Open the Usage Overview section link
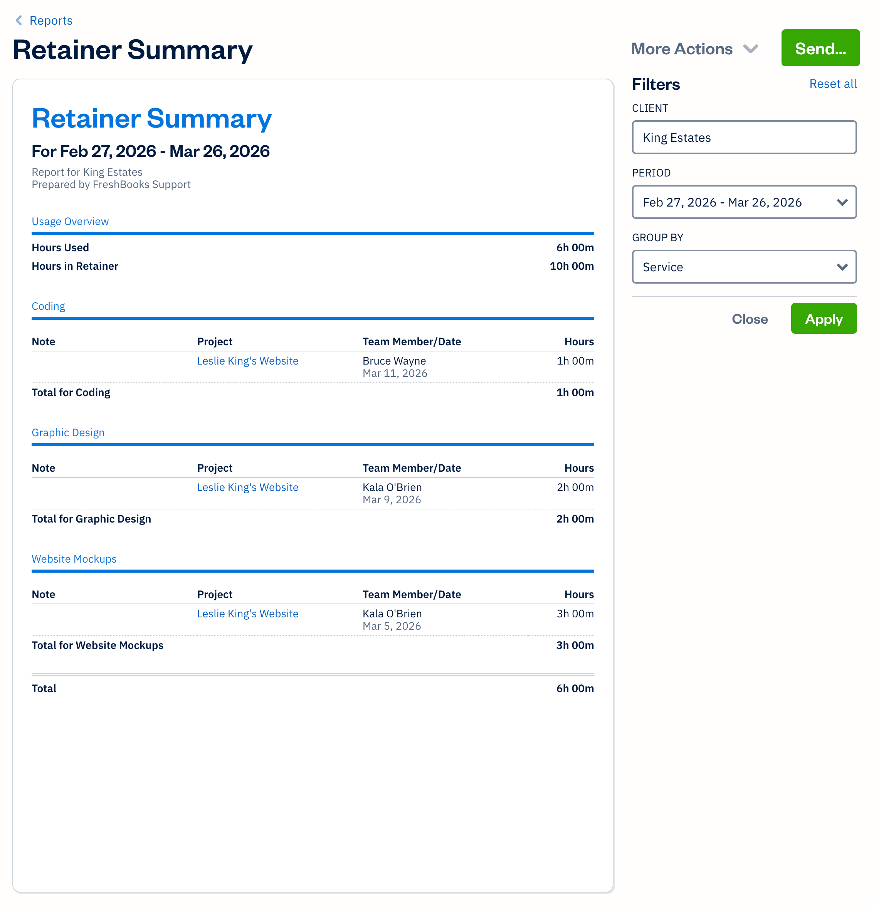Viewport: 874px width, 906px height. click(70, 222)
